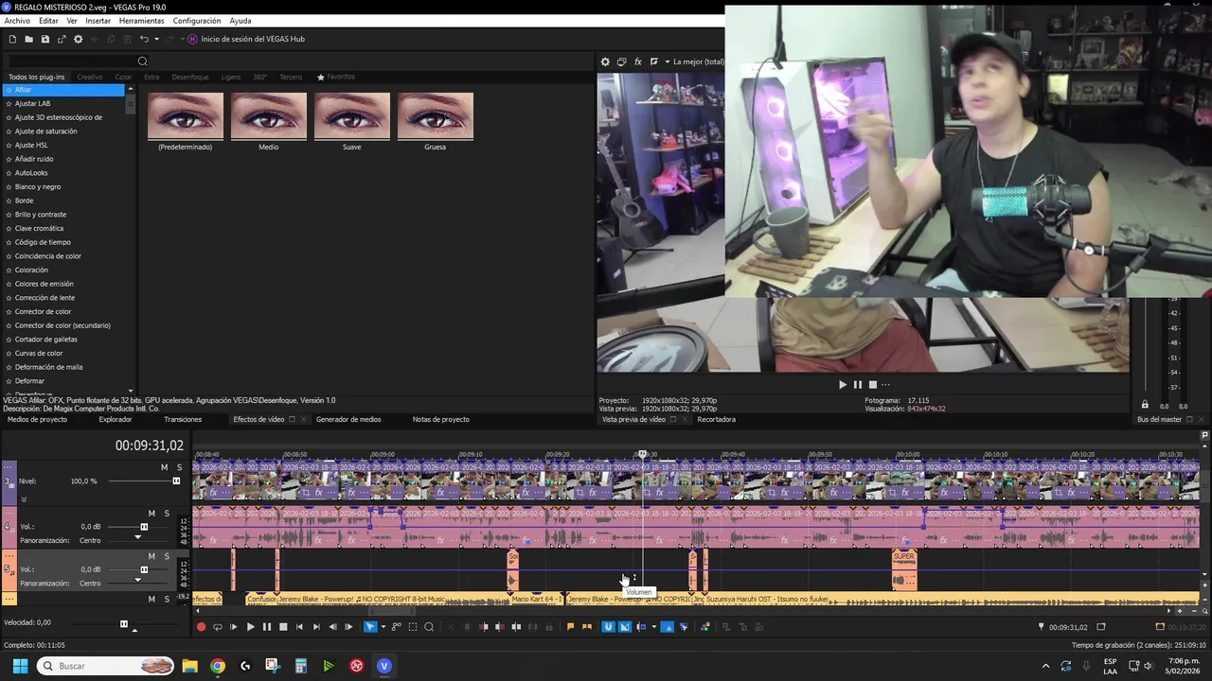This screenshot has width=1212, height=681.
Task: Click the Undo arrow icon
Action: [144, 39]
